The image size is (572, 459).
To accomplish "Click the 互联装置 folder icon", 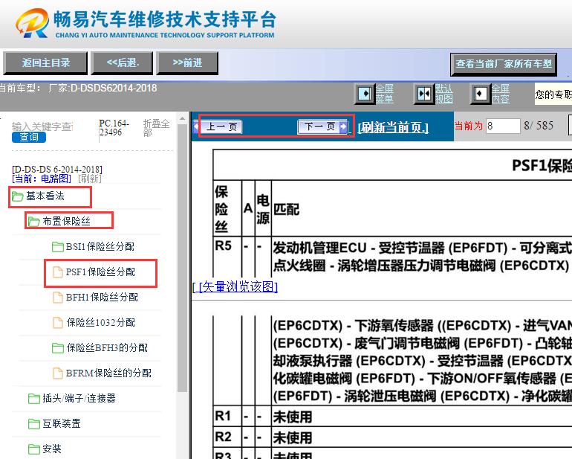I will point(33,423).
